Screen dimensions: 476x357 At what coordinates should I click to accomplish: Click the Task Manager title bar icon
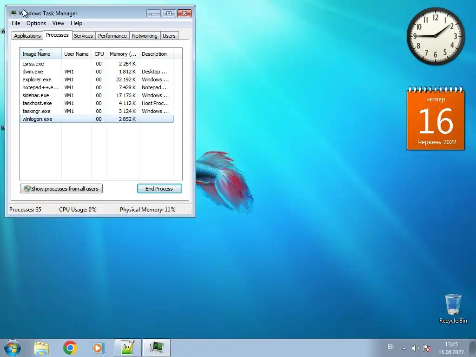coord(13,13)
